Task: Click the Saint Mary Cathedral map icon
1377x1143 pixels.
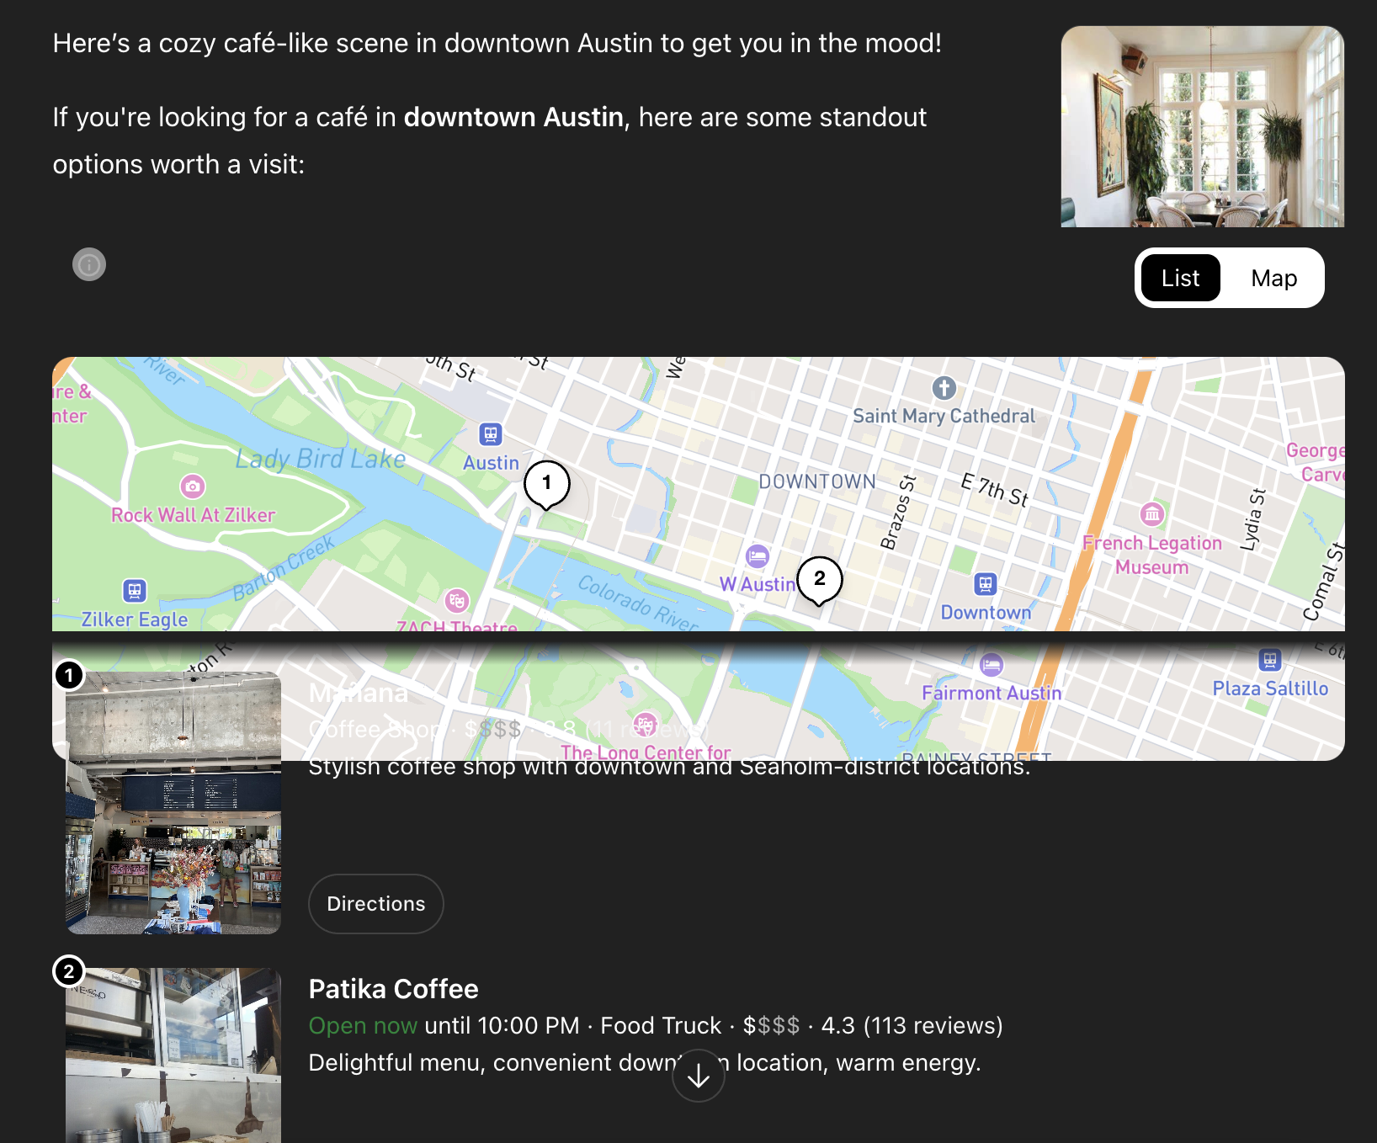Action: [944, 388]
